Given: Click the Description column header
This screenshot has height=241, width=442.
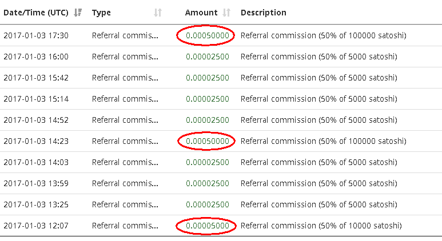Looking at the screenshot, I should point(264,13).
